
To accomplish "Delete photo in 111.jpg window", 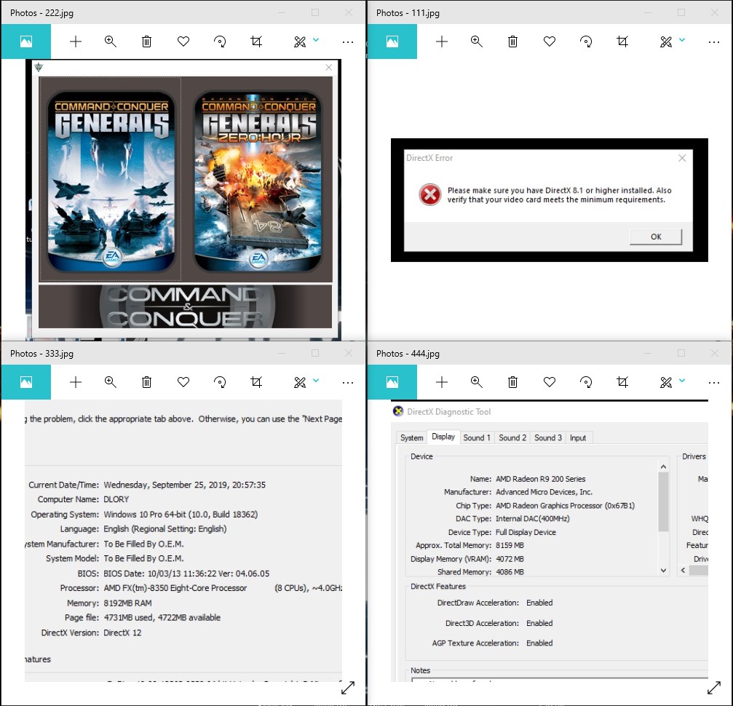I will (x=513, y=41).
